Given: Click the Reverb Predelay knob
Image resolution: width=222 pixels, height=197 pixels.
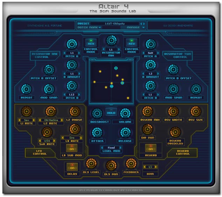Looking at the screenshot, I should (175, 132).
